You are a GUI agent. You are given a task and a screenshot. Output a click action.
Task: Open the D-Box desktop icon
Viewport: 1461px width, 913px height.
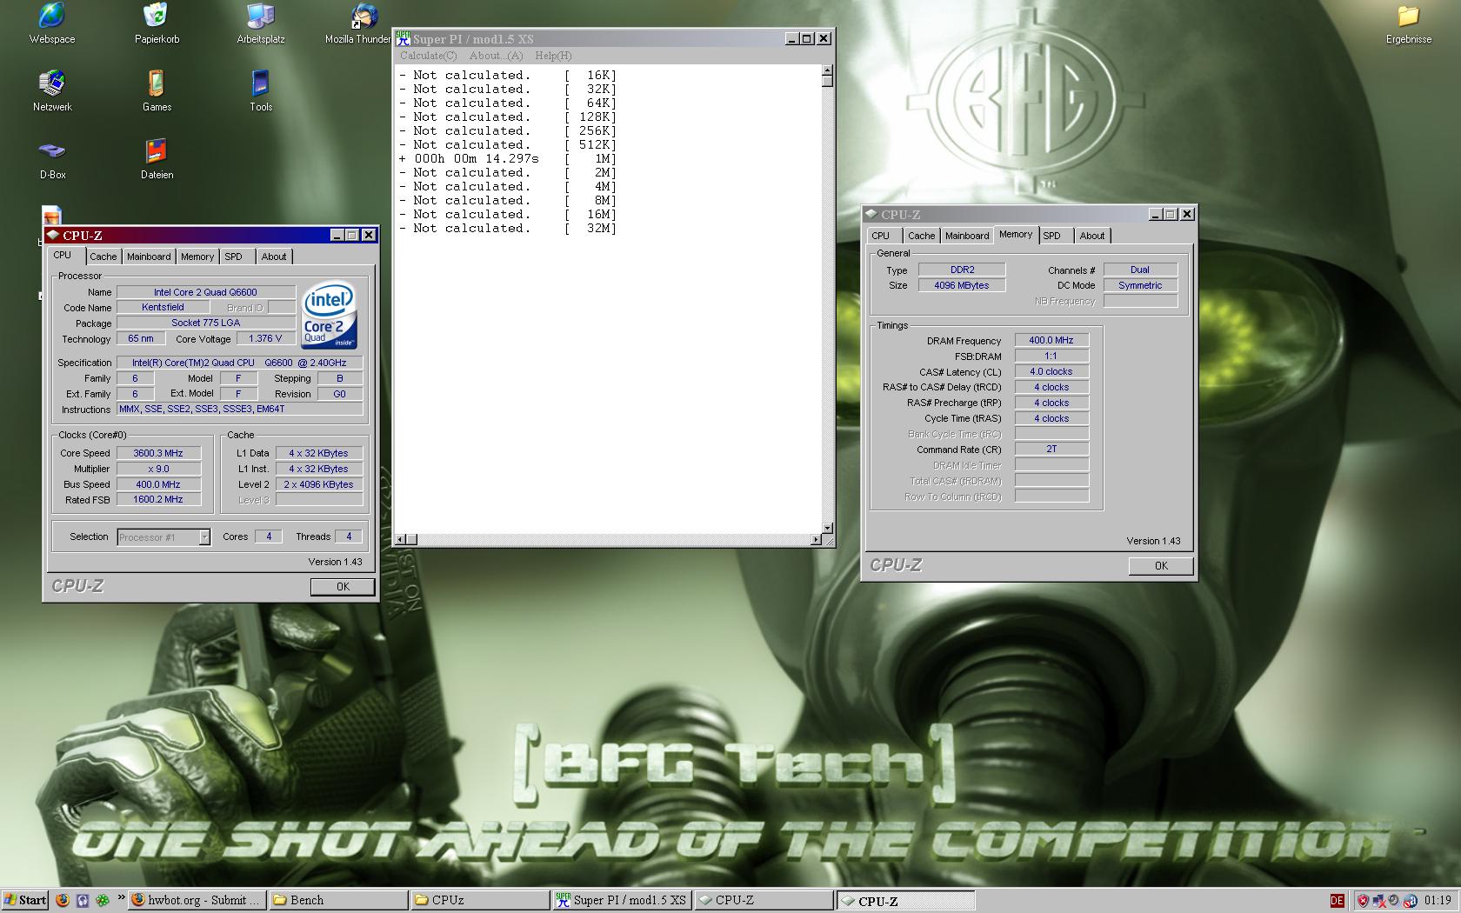pyautogui.click(x=52, y=159)
